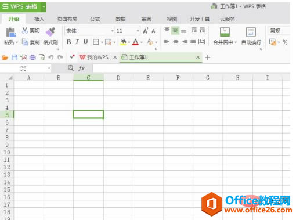Click the Cut scissors icon
Viewport: 296px width, 220px height.
point(25,30)
